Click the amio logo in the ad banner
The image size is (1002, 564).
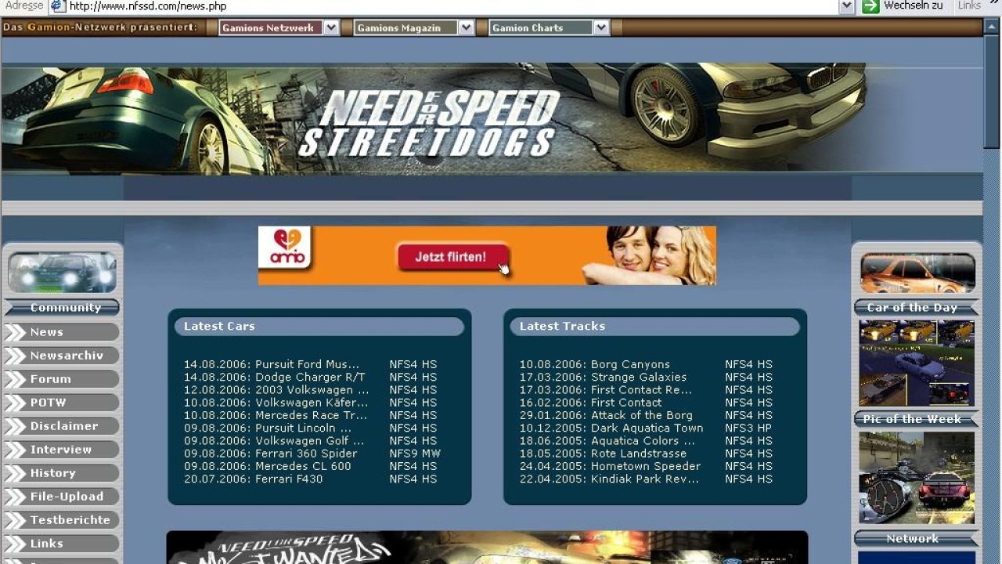tap(285, 248)
